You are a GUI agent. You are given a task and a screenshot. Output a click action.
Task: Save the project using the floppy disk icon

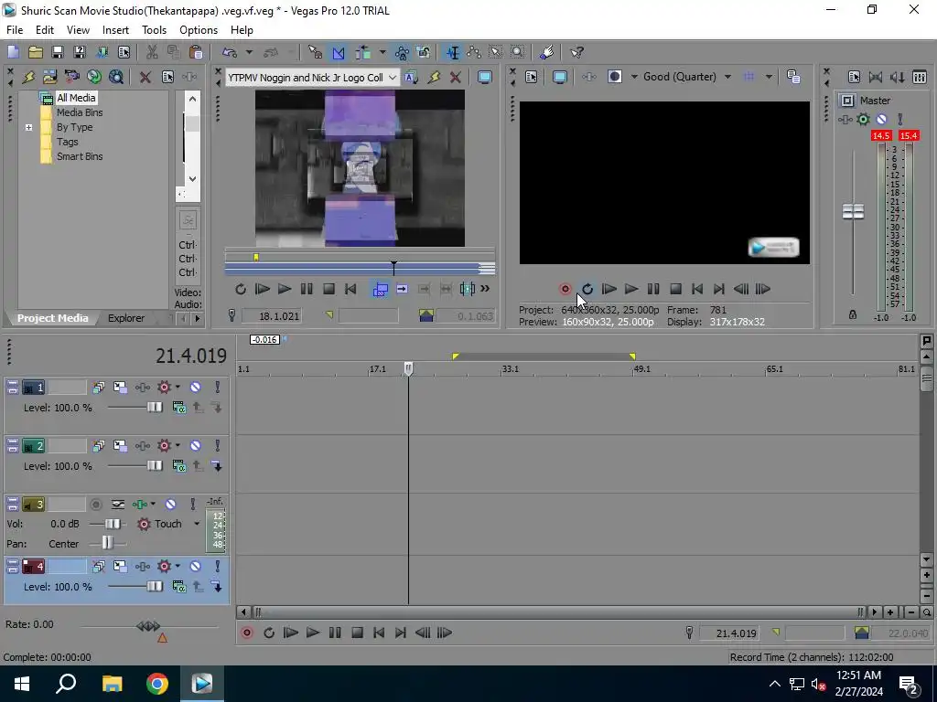tap(58, 52)
